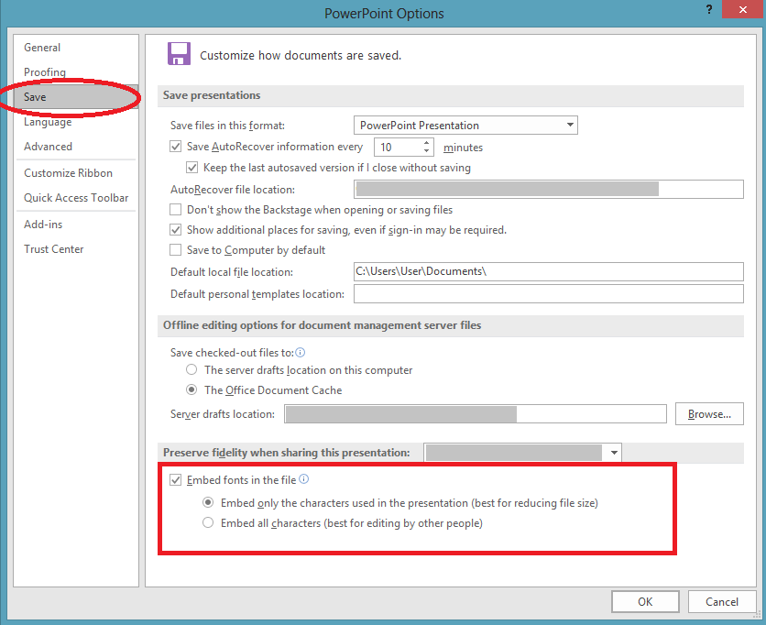Uncheck Keep the last autosaved version
This screenshot has width=766, height=625.
pyautogui.click(x=192, y=168)
